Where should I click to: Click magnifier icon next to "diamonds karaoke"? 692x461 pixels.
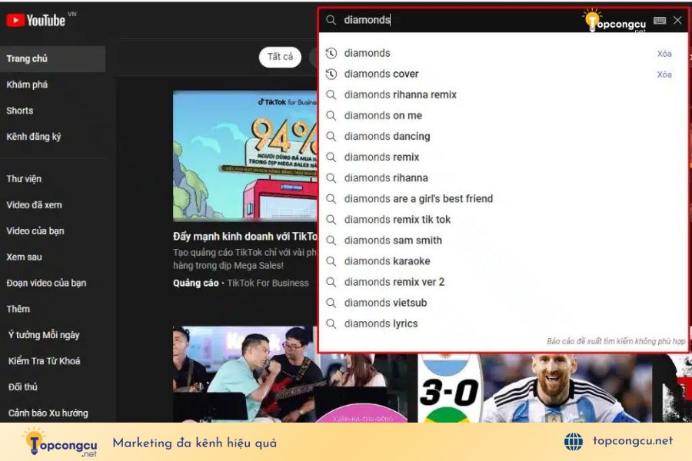[331, 260]
